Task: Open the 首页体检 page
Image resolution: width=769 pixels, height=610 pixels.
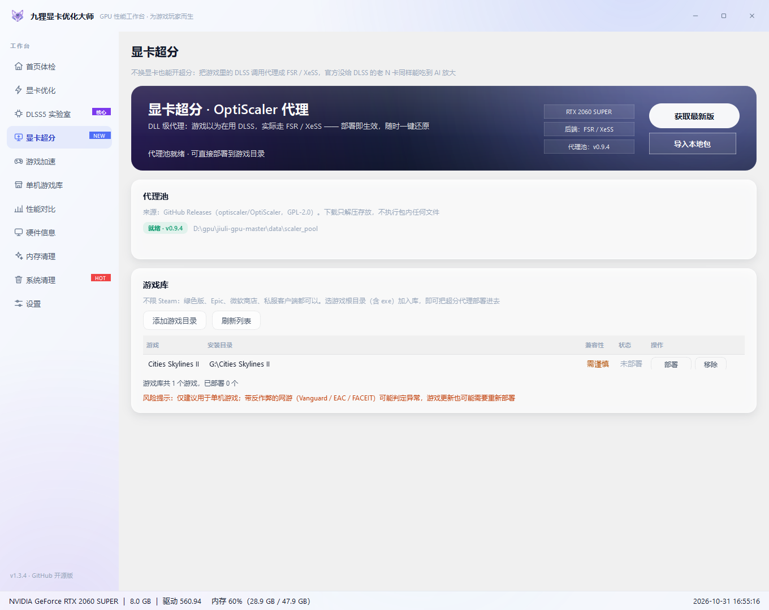Action: click(x=59, y=67)
